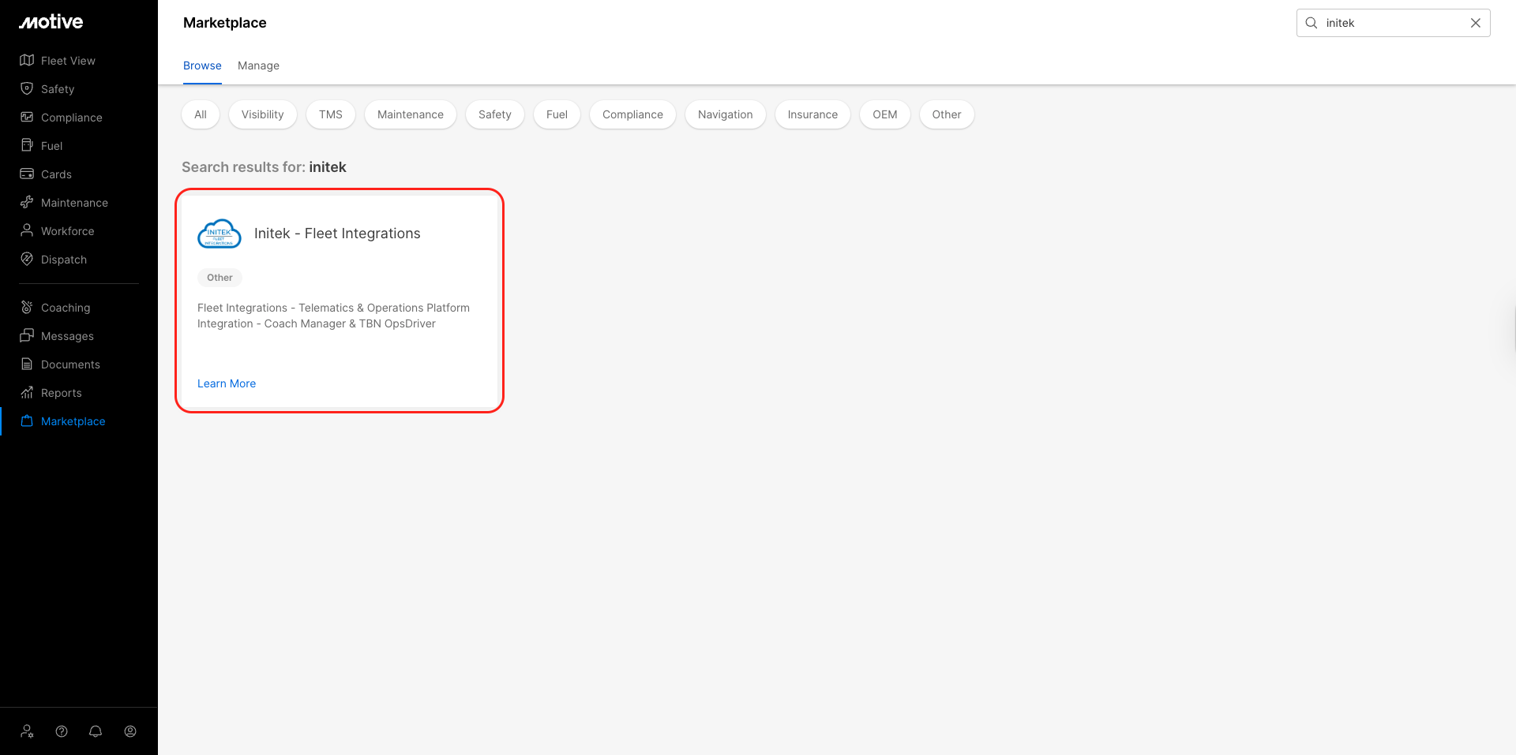Open Reports menu label
1516x755 pixels.
61,393
